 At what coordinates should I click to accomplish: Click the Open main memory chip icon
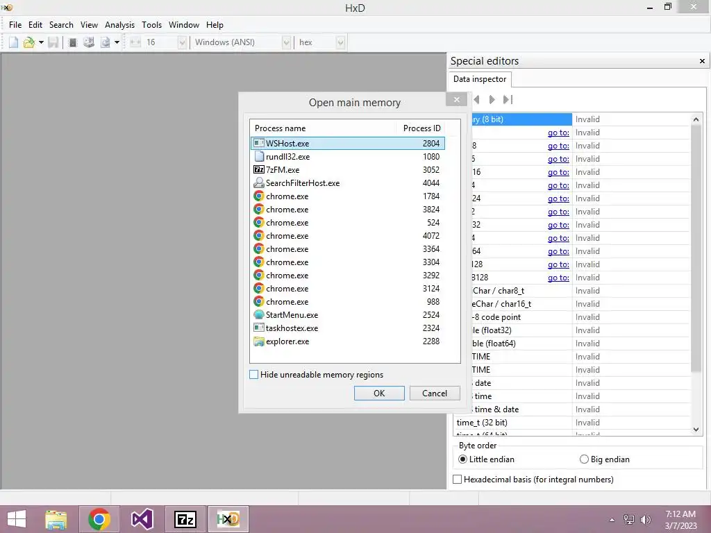point(72,42)
